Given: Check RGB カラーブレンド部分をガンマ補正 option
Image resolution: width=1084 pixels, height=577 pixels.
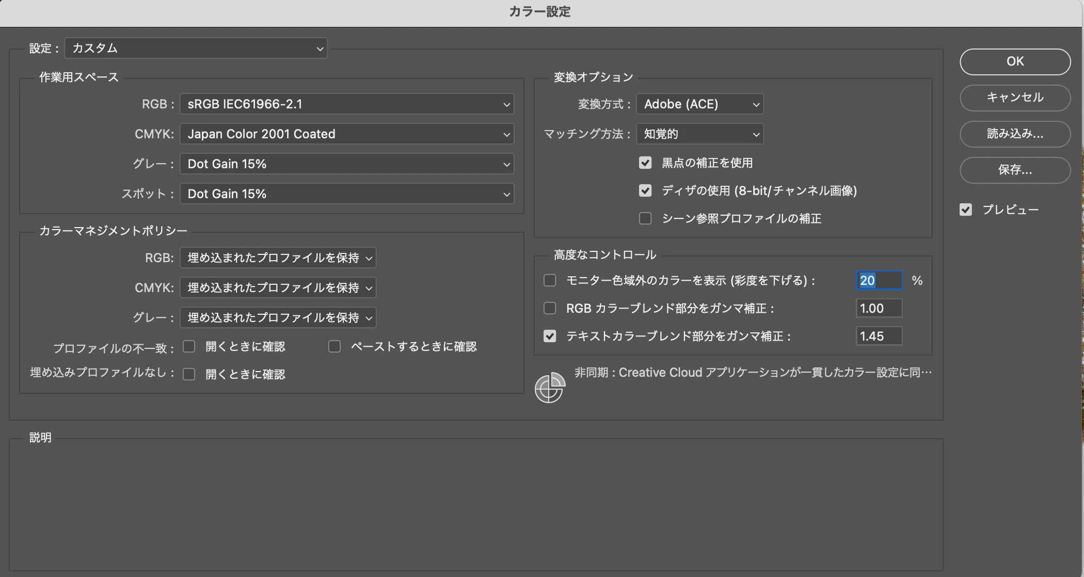Looking at the screenshot, I should 550,309.
